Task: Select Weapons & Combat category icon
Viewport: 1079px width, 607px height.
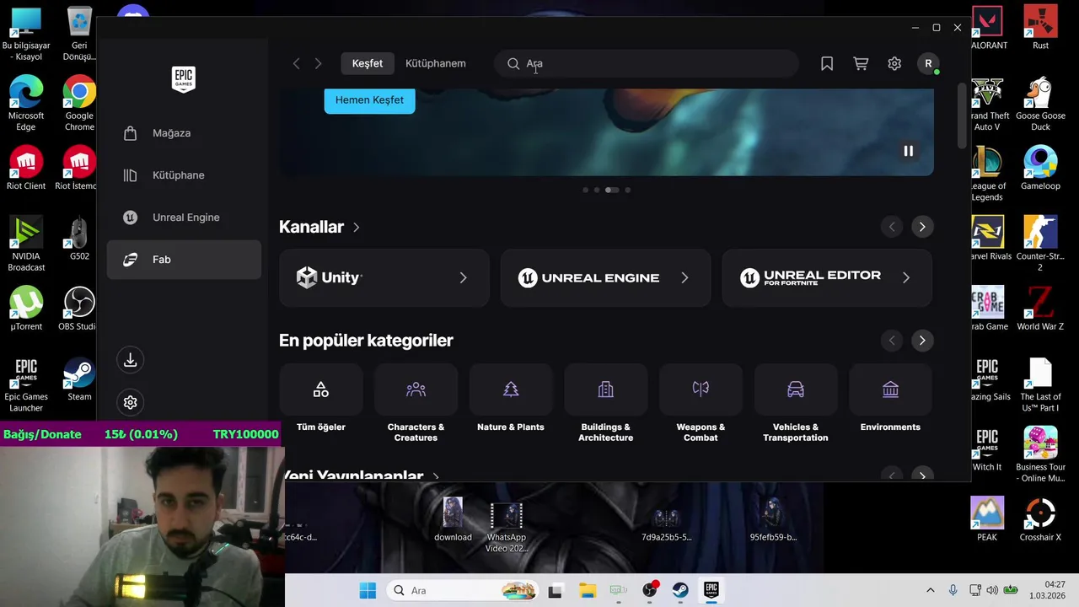Action: pyautogui.click(x=701, y=389)
